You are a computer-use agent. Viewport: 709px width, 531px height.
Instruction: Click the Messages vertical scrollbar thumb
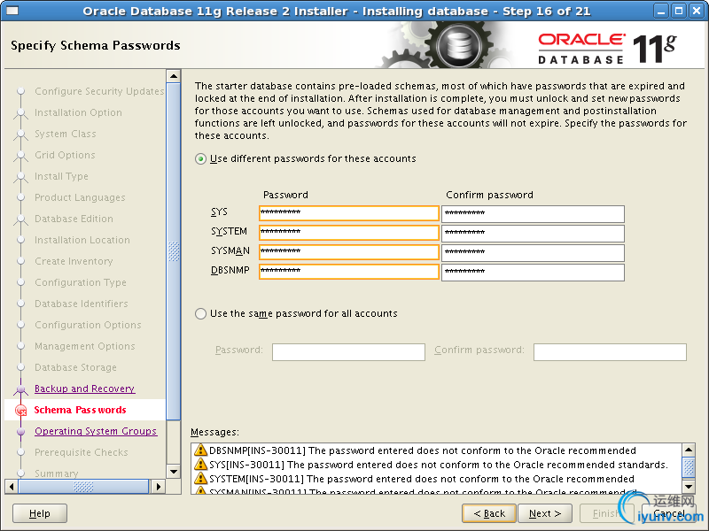(689, 468)
